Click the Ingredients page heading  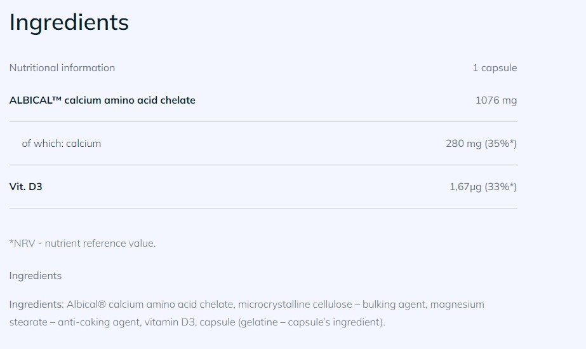69,22
